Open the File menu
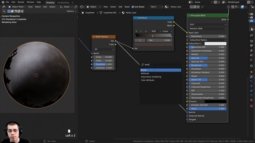 coord(8,2)
